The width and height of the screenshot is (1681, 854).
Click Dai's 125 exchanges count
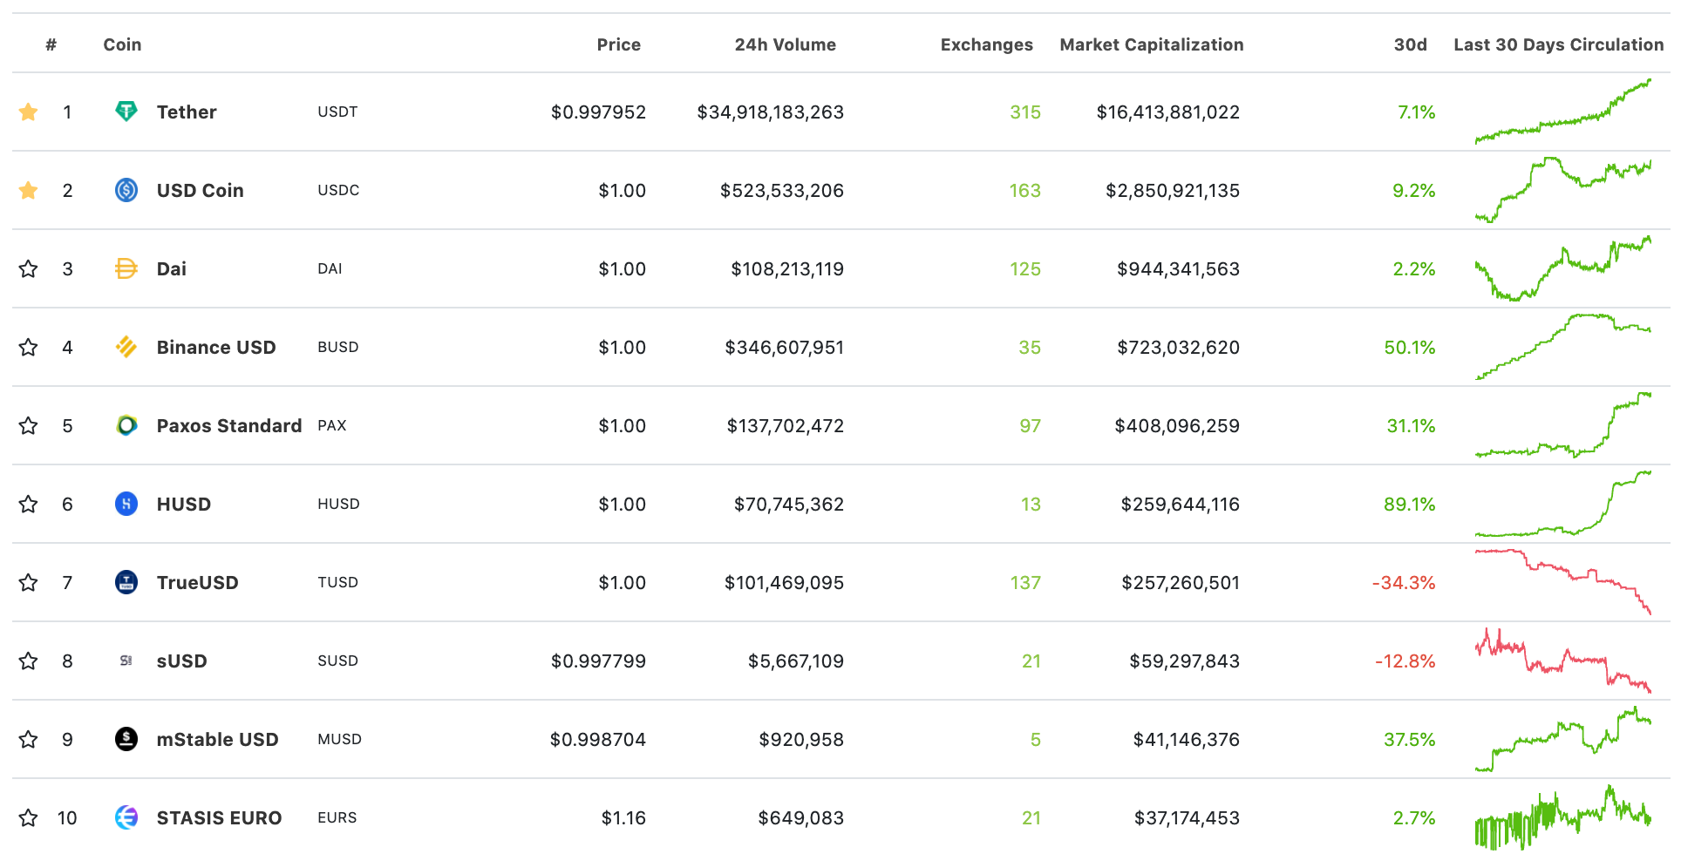(x=1025, y=268)
